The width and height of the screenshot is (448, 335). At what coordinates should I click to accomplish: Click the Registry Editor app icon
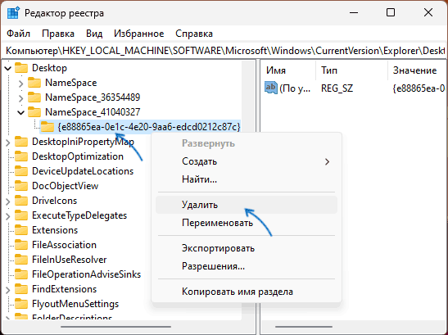[x=13, y=13]
